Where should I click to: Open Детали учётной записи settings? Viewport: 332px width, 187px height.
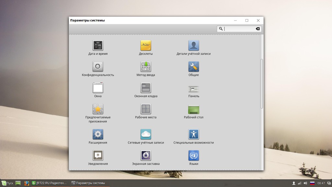[x=194, y=46]
